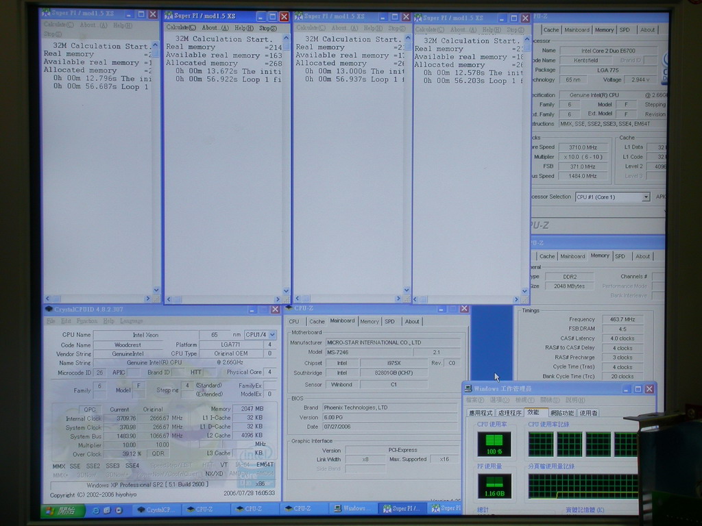
Task: Open Calculate(C) in Super PI window showing 13.000s
Action: click(x=311, y=27)
